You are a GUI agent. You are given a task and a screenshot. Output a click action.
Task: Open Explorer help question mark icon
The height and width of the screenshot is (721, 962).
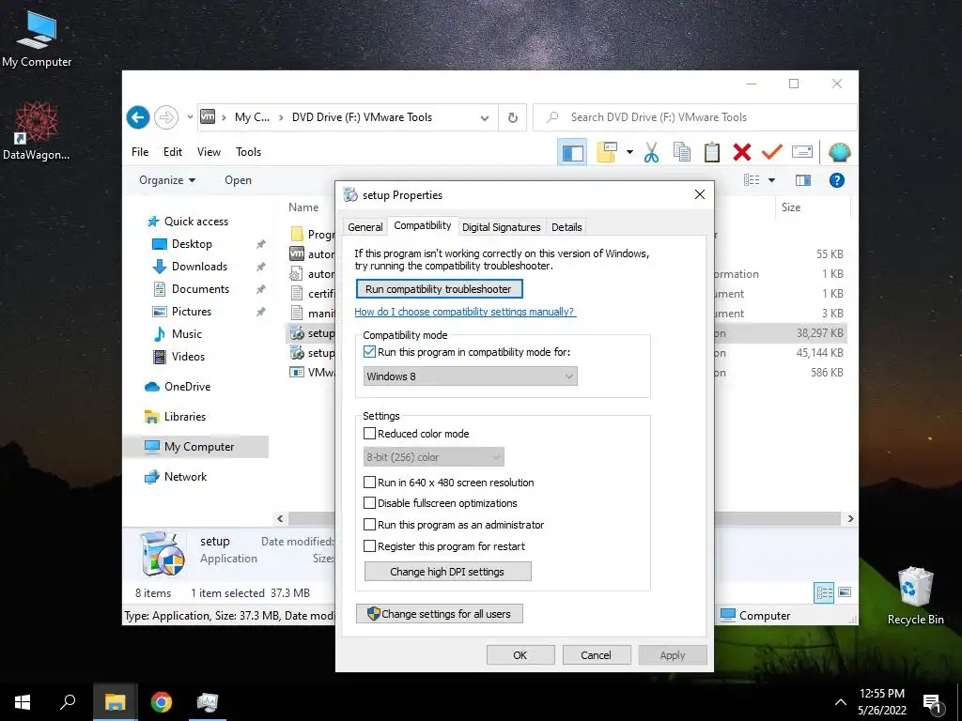click(x=837, y=180)
